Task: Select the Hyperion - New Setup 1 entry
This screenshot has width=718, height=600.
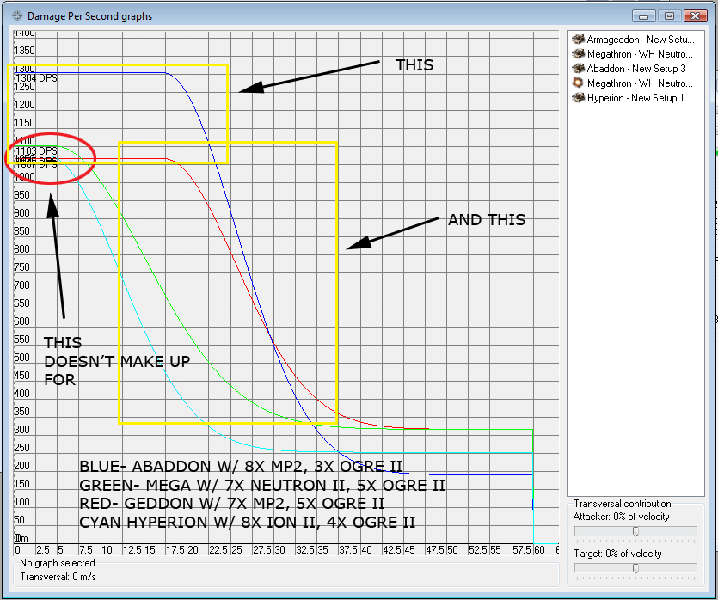Action: click(x=635, y=98)
